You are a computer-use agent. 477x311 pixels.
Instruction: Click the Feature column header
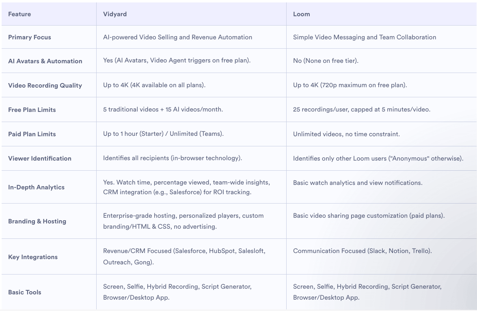click(19, 14)
